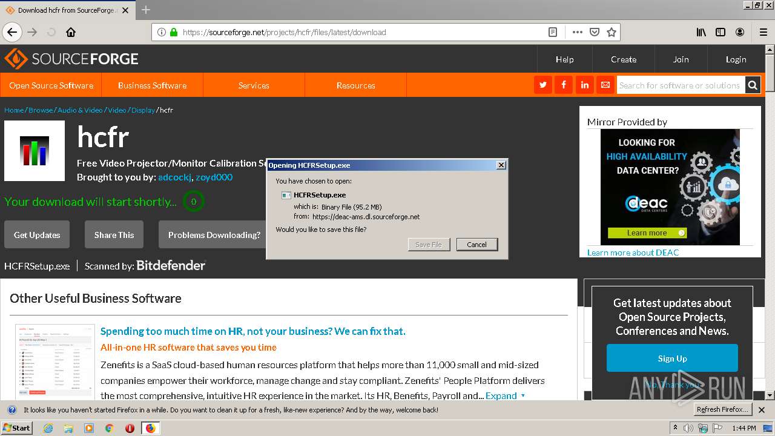Click the green padlock security icon
The height and width of the screenshot is (436, 775).
tap(174, 32)
